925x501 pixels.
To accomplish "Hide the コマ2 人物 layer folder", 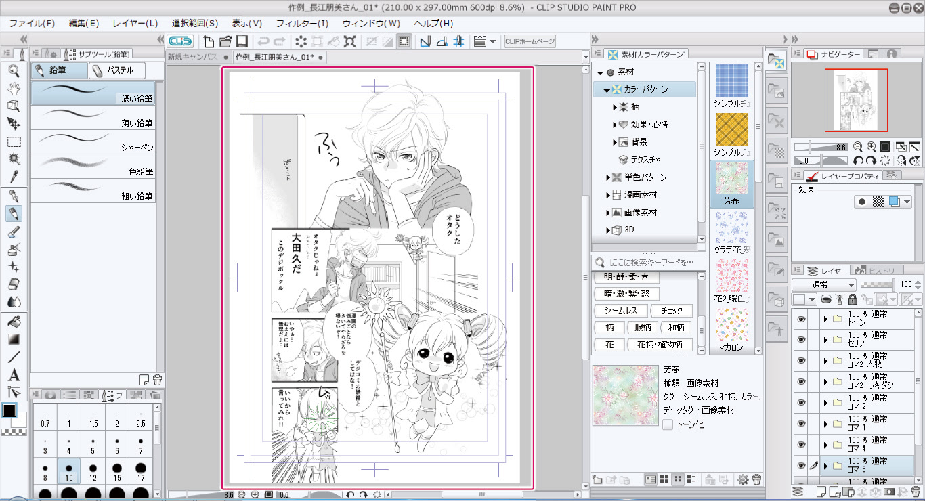I will pos(802,361).
